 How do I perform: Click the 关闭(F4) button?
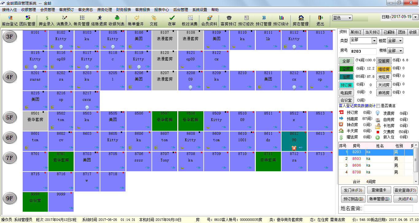coord(406,199)
